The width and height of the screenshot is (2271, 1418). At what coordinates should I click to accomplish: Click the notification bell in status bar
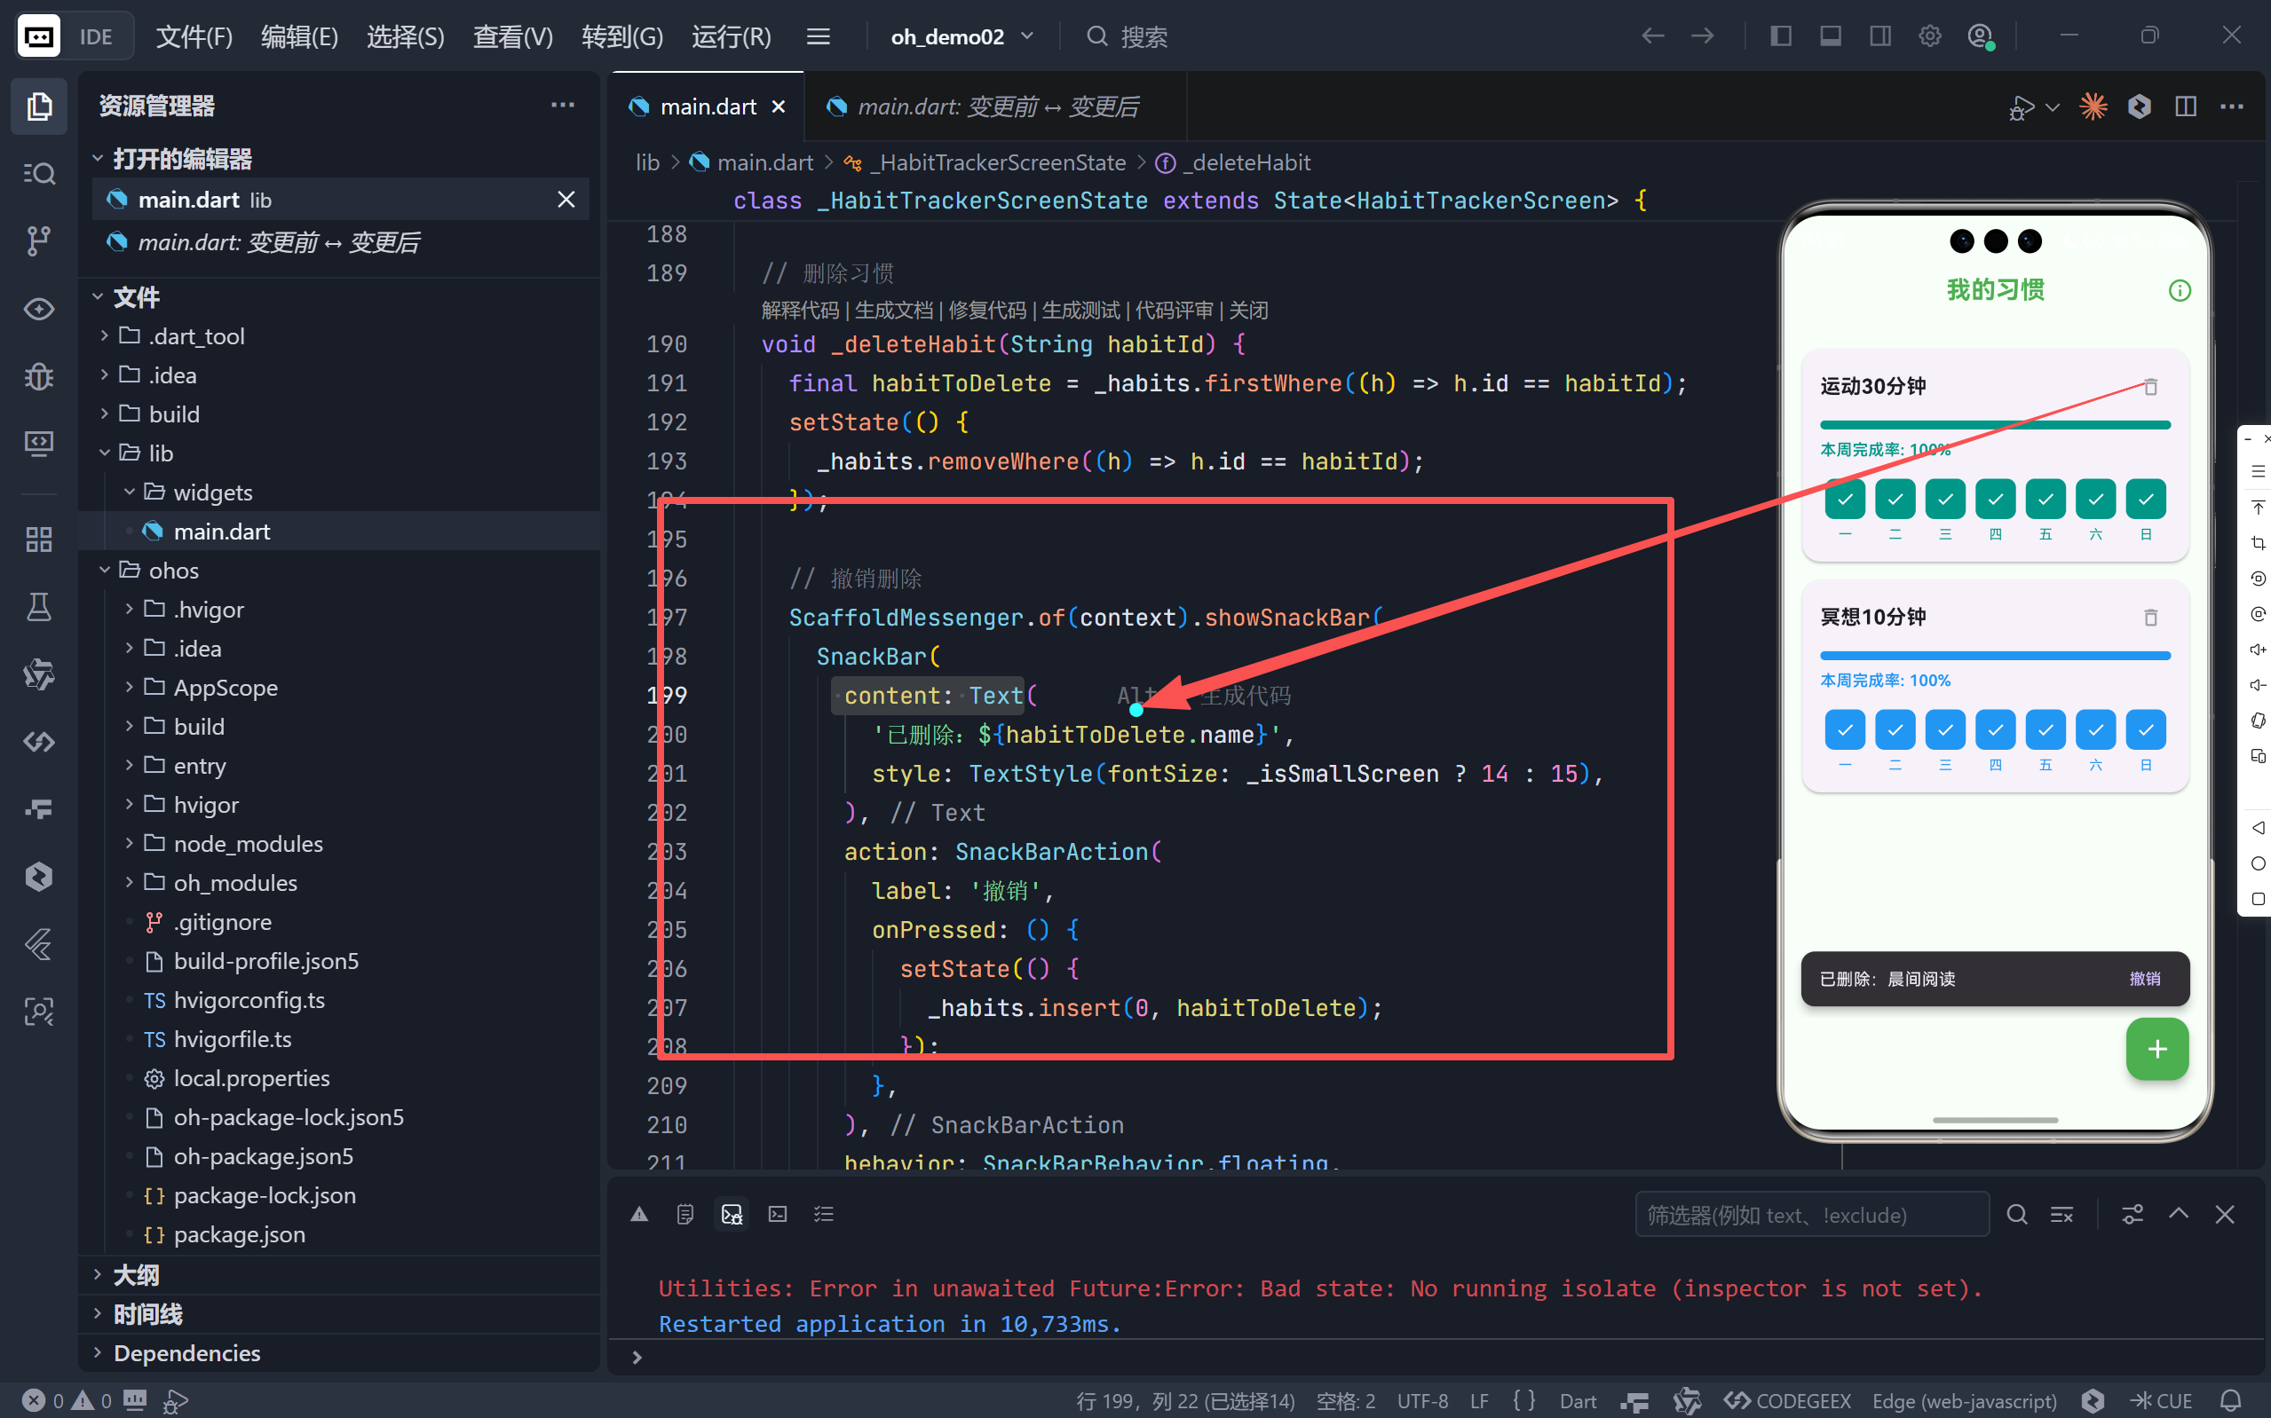pos(2232,1400)
